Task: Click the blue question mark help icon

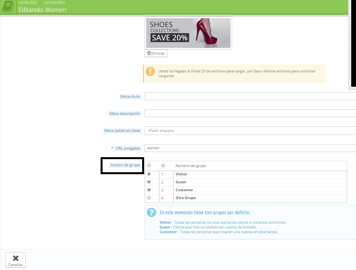Action: [x=151, y=212]
